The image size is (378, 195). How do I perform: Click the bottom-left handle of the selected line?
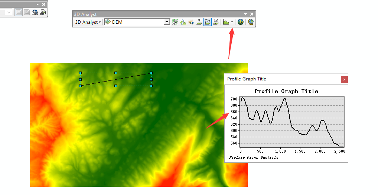tap(81, 86)
